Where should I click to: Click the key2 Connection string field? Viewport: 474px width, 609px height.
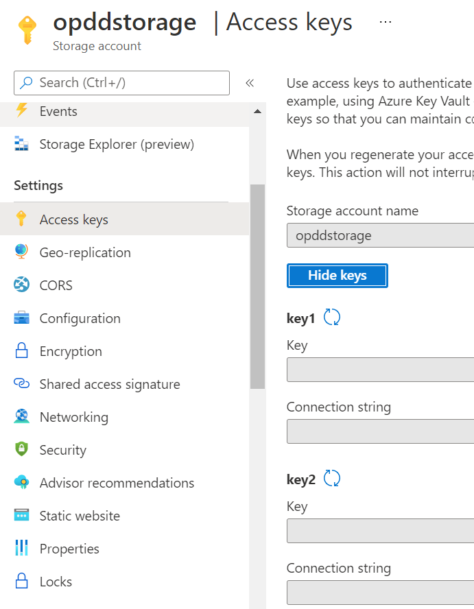380,593
